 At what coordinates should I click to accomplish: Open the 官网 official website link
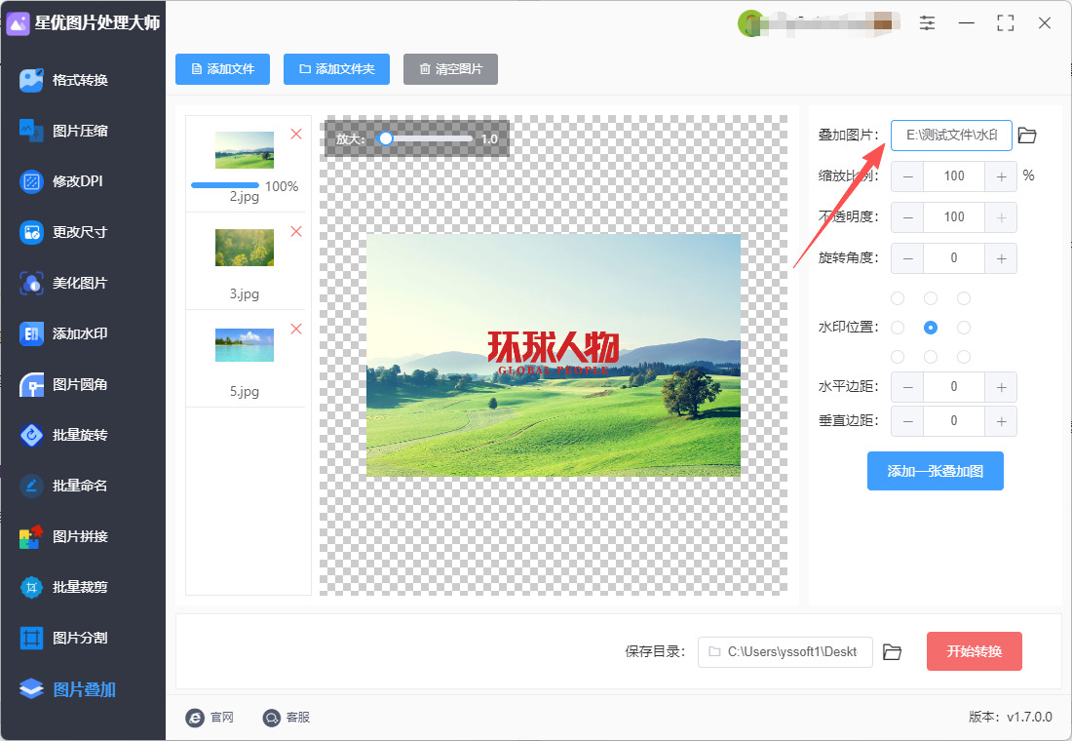(210, 717)
